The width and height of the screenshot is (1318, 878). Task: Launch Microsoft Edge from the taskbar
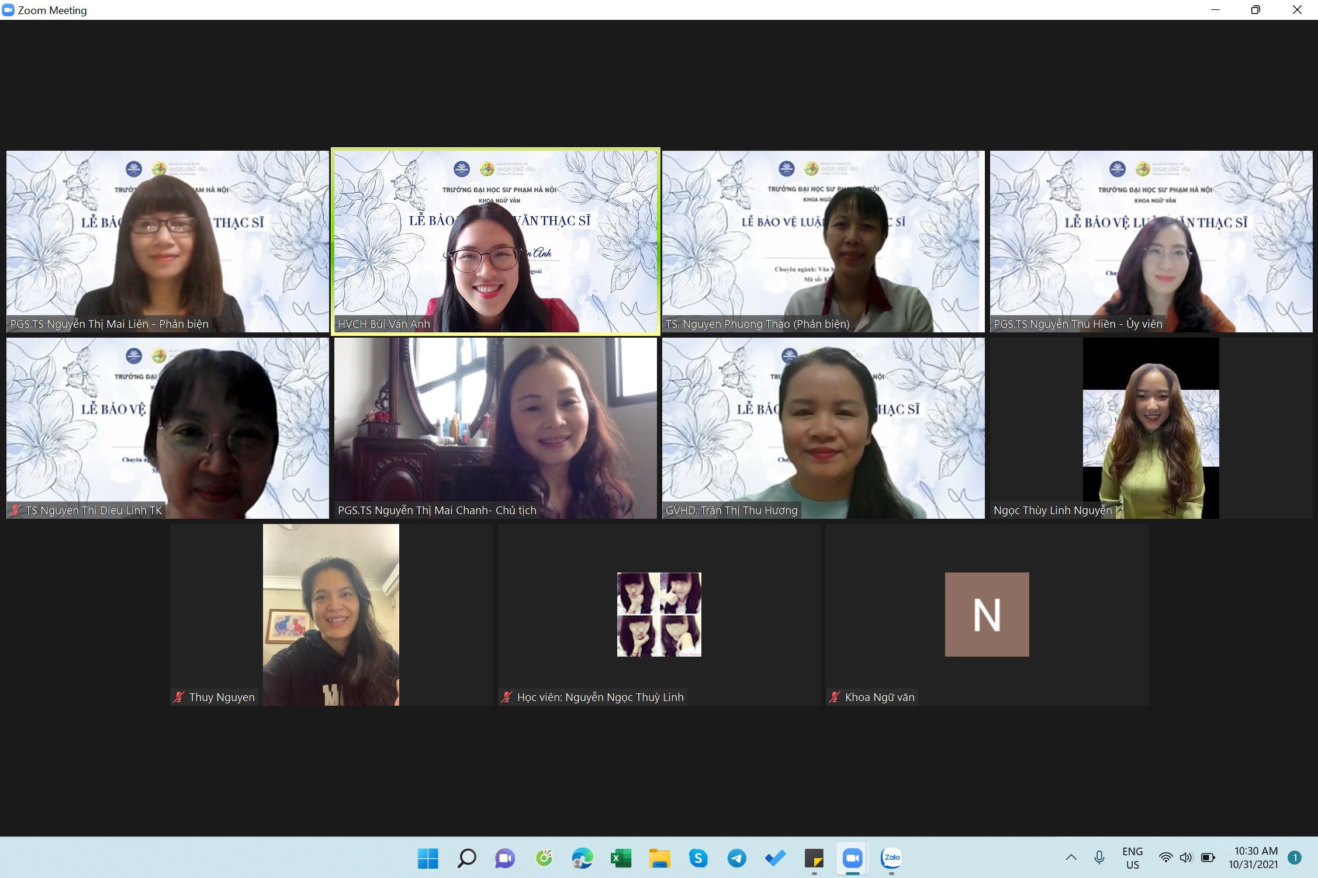click(582, 858)
